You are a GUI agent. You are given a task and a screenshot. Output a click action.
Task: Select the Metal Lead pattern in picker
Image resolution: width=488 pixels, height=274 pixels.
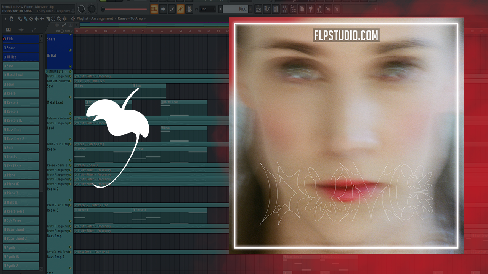(x=21, y=75)
